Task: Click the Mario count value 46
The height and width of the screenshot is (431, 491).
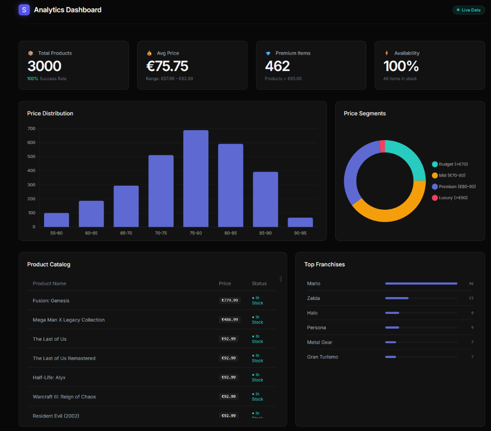Action: [x=471, y=284]
